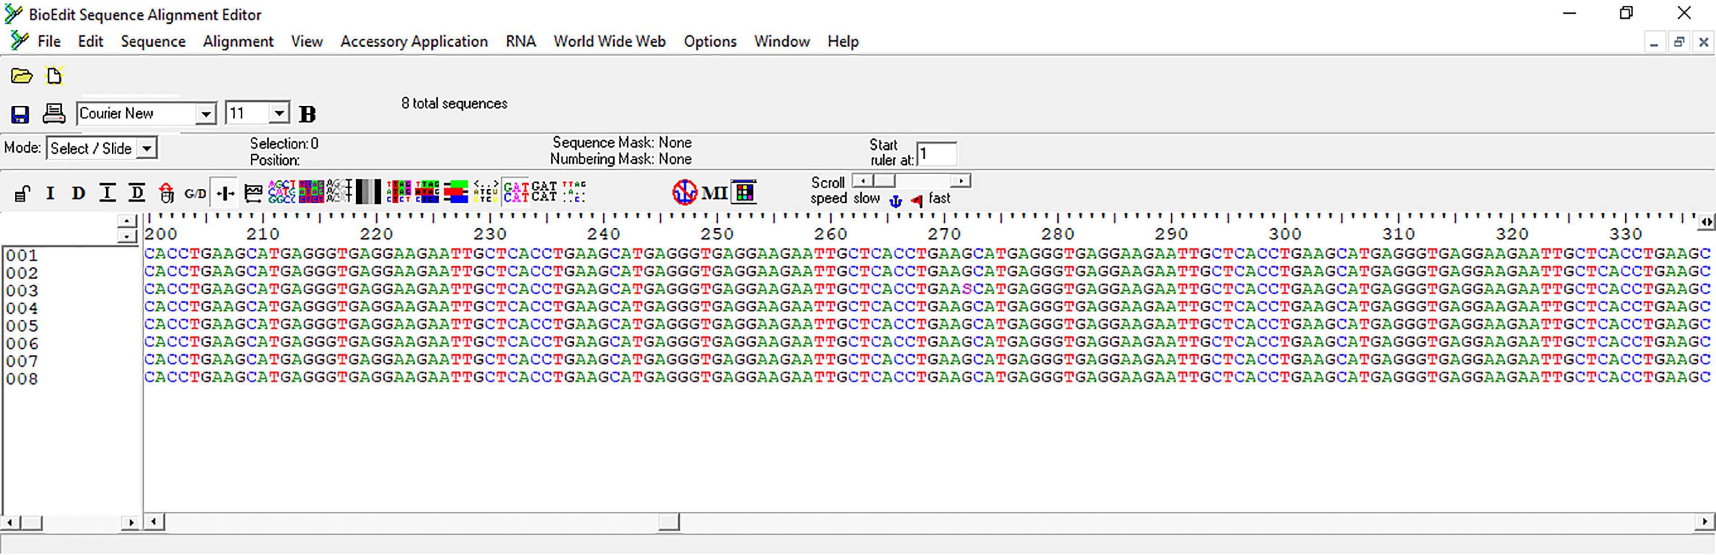1716x555 pixels.
Task: Toggle colored GAT CAT text view
Action: pyautogui.click(x=516, y=192)
